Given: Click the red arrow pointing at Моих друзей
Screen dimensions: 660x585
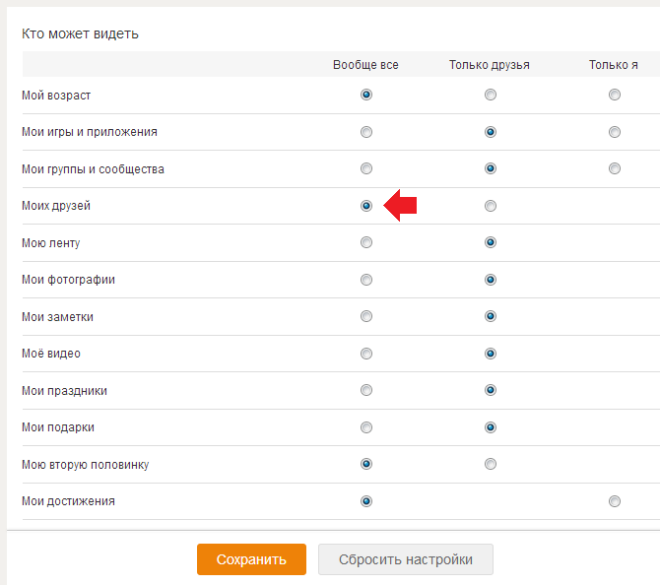Looking at the screenshot, I should pos(400,206).
